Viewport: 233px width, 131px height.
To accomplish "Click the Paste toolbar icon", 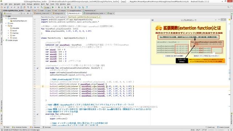I will pyautogui.click(x=24, y=7).
